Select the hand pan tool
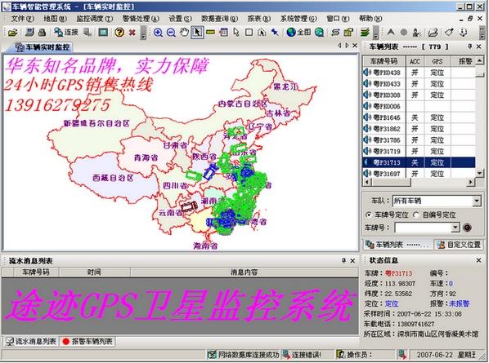Image resolution: width=489 pixels, height=363 pixels. pyautogui.click(x=184, y=32)
